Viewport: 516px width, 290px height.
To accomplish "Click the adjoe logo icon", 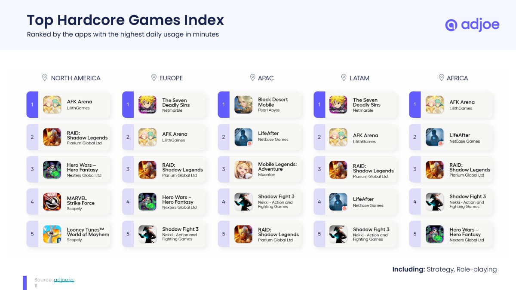I will tap(451, 25).
